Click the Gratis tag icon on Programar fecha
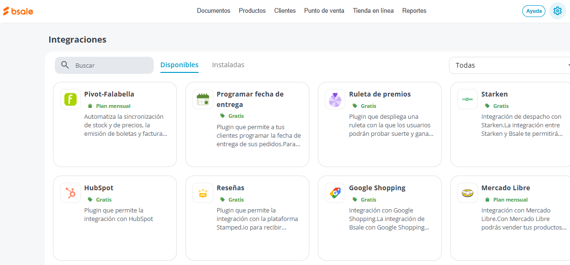The width and height of the screenshot is (570, 265). pyautogui.click(x=222, y=116)
